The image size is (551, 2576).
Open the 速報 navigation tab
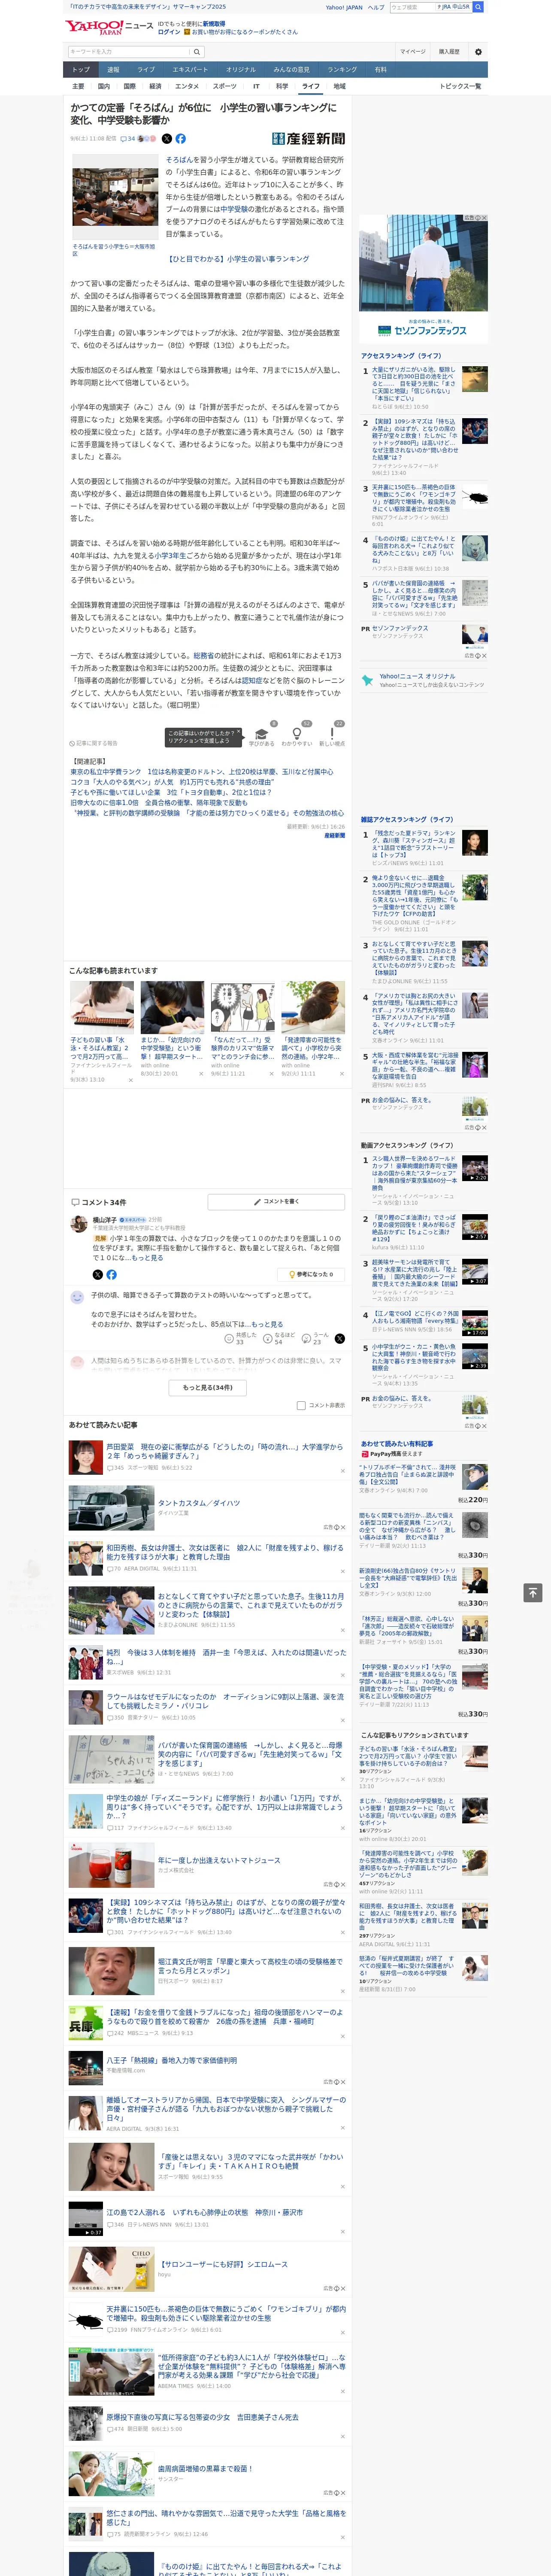(113, 69)
